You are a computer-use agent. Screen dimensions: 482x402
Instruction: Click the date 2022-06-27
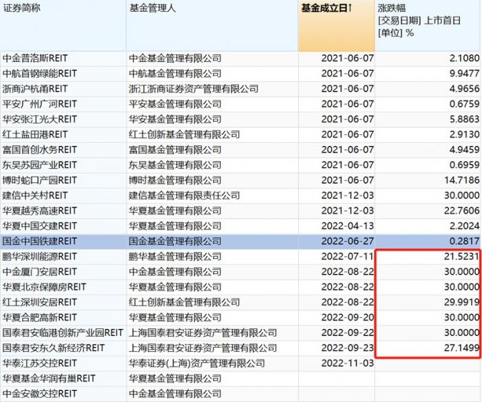coord(348,241)
